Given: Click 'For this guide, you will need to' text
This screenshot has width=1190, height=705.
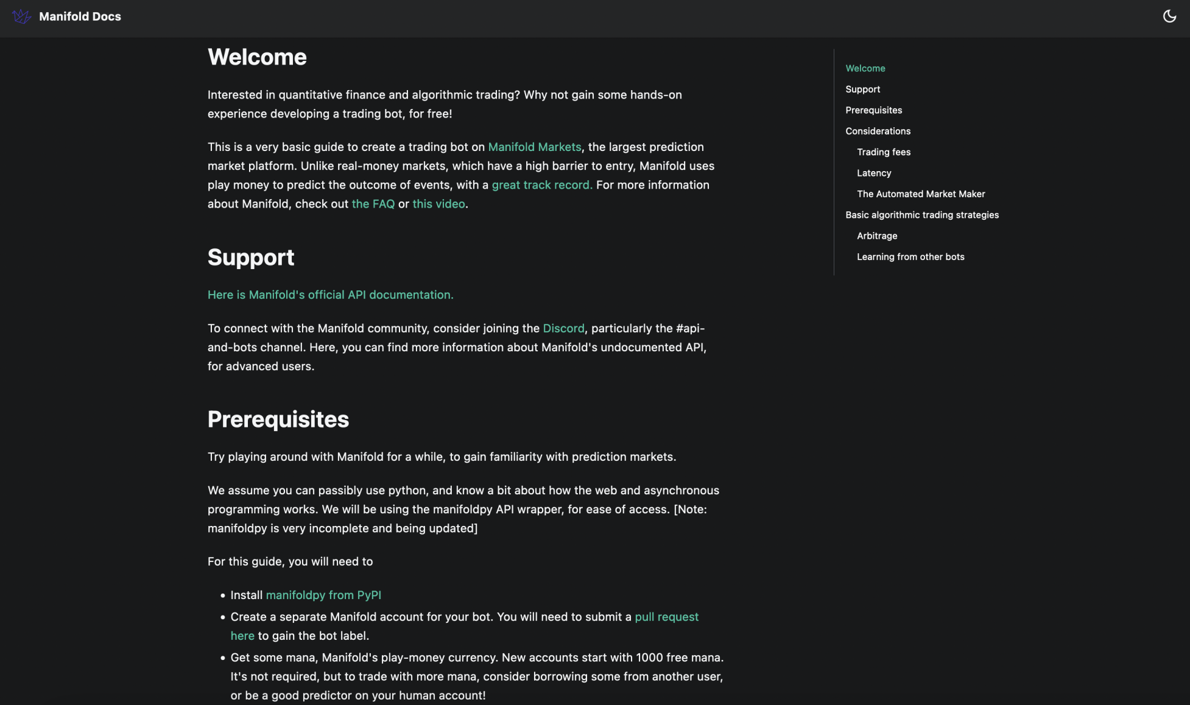Looking at the screenshot, I should tap(290, 561).
